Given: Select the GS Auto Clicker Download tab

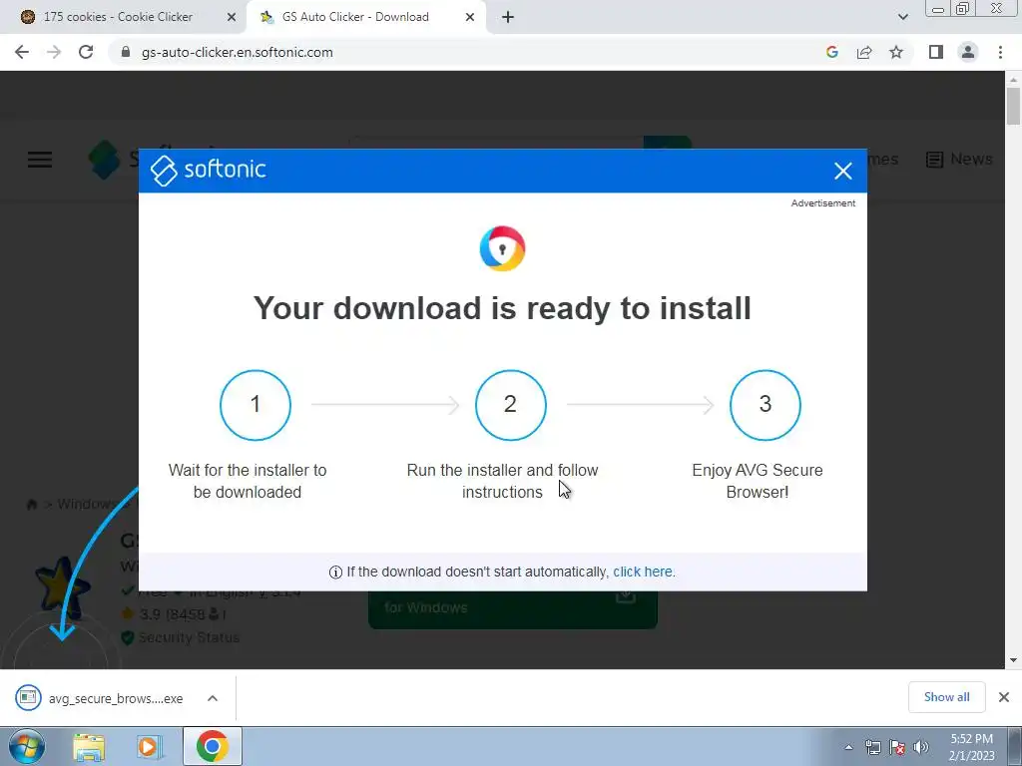Looking at the screenshot, I should pos(355,17).
